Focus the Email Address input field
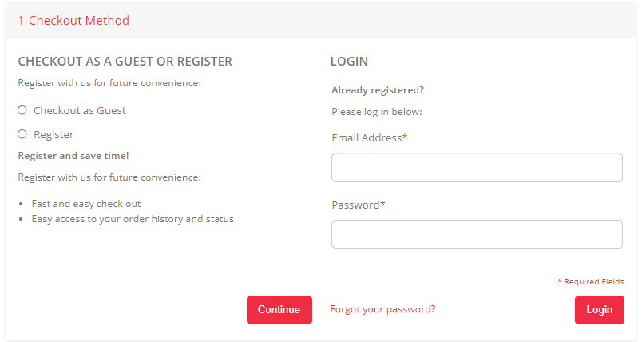The image size is (642, 342). [x=476, y=168]
